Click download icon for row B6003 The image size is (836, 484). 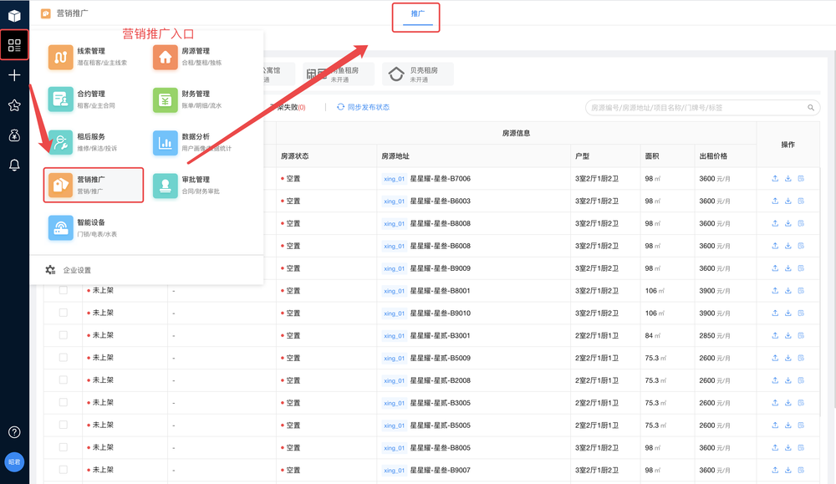click(788, 201)
